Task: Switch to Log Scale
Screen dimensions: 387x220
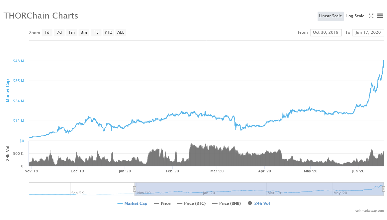Action: 355,16
